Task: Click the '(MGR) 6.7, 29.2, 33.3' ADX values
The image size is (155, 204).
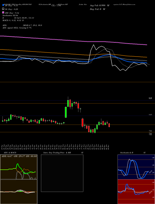Action: click(x=32, y=25)
